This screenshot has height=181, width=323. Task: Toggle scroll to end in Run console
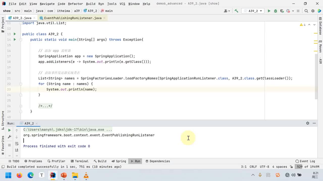pos(17,150)
